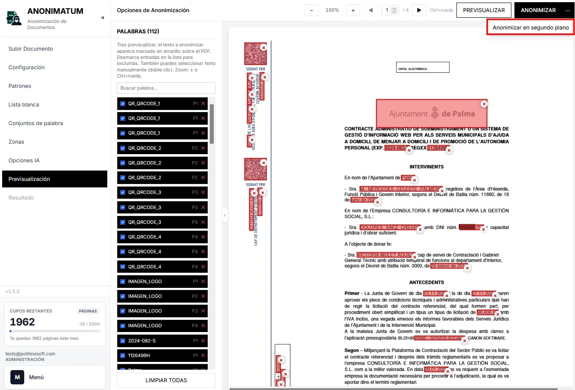Click the ANONIMIZAR button
The width and height of the screenshot is (575, 390).
[538, 10]
